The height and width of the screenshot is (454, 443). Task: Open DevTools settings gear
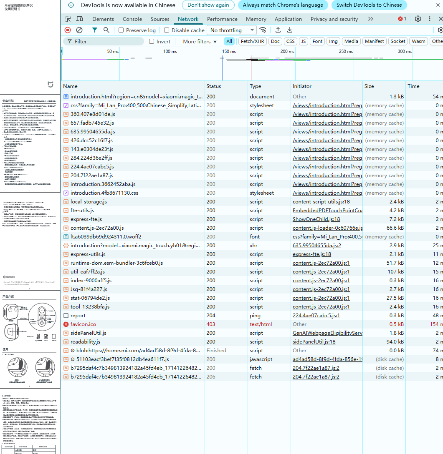pyautogui.click(x=418, y=19)
